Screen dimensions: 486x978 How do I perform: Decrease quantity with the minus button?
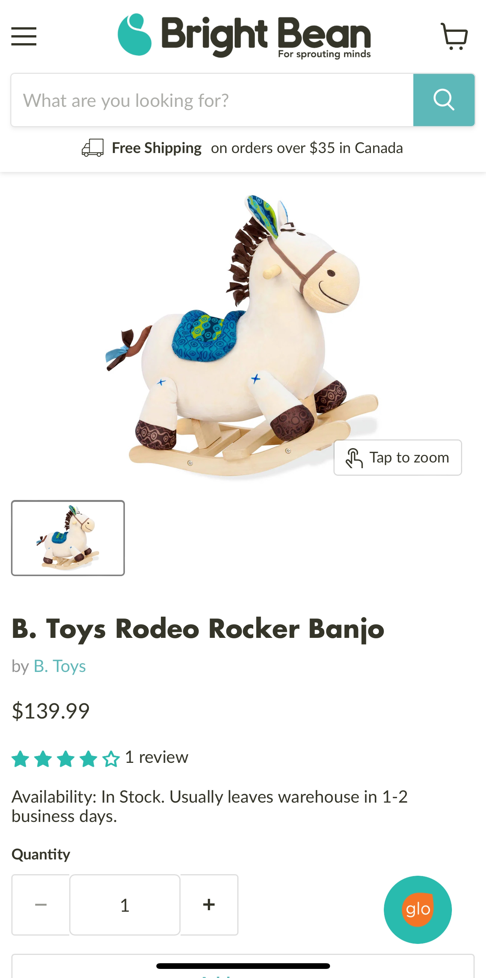(40, 905)
